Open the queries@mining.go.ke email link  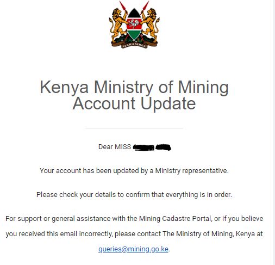(133, 249)
